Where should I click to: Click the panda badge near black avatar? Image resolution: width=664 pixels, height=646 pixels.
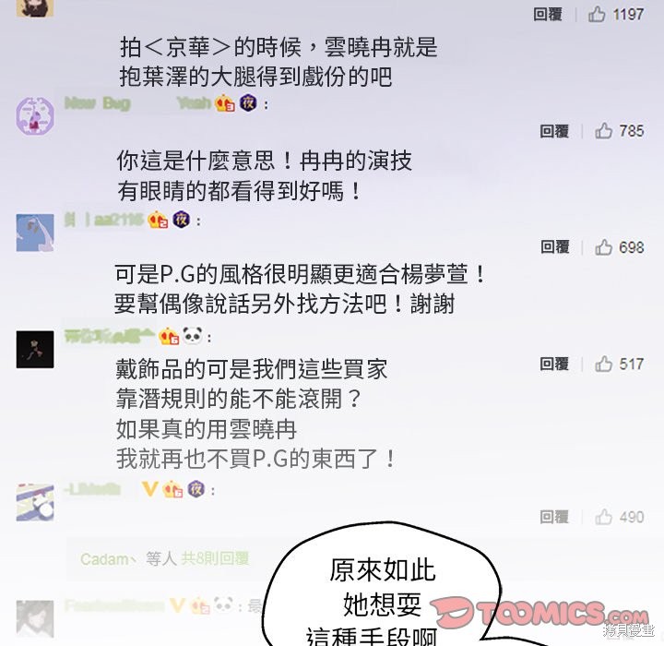click(192, 336)
